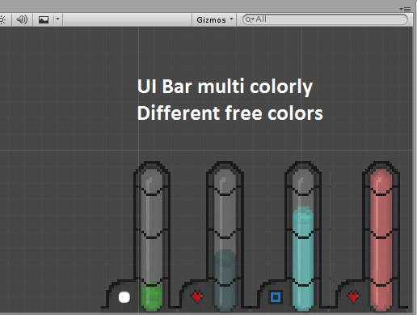Click the white square bar icon

point(124,297)
